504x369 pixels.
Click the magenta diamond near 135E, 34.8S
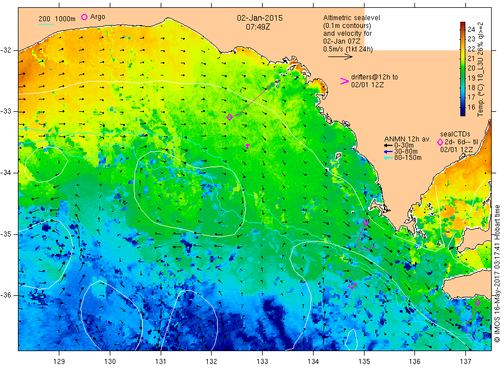point(366,222)
